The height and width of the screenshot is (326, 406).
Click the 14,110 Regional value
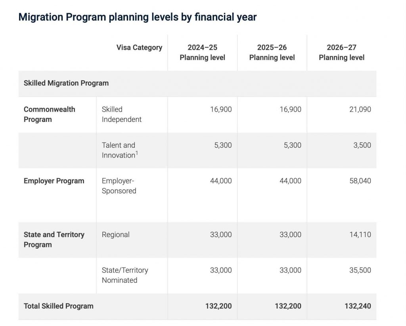tap(360, 235)
